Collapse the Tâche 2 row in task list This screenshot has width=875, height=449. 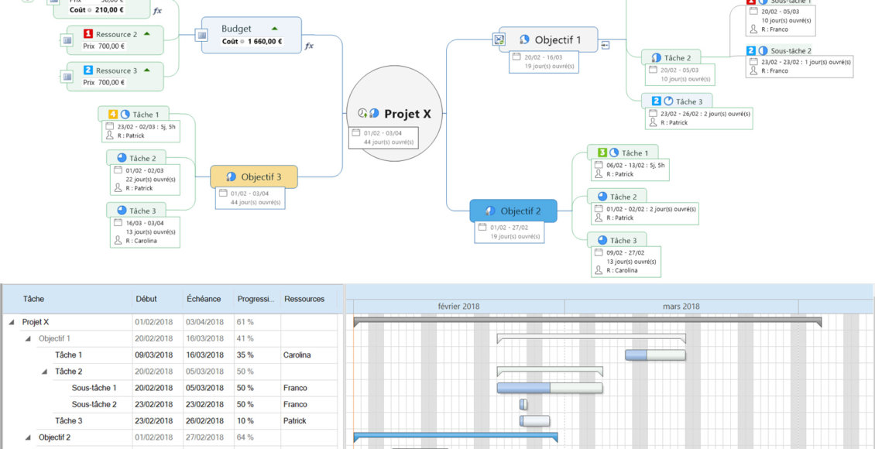tap(44, 372)
